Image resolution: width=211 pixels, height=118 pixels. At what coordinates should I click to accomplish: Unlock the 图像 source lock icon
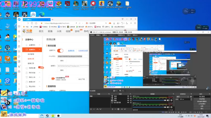pos(131,100)
